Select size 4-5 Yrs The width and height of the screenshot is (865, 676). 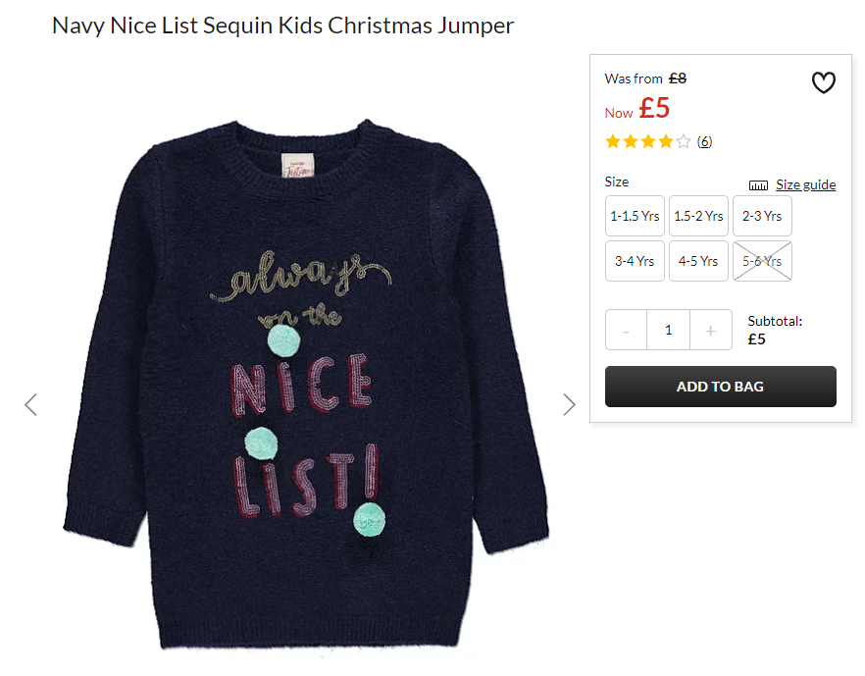tap(698, 261)
